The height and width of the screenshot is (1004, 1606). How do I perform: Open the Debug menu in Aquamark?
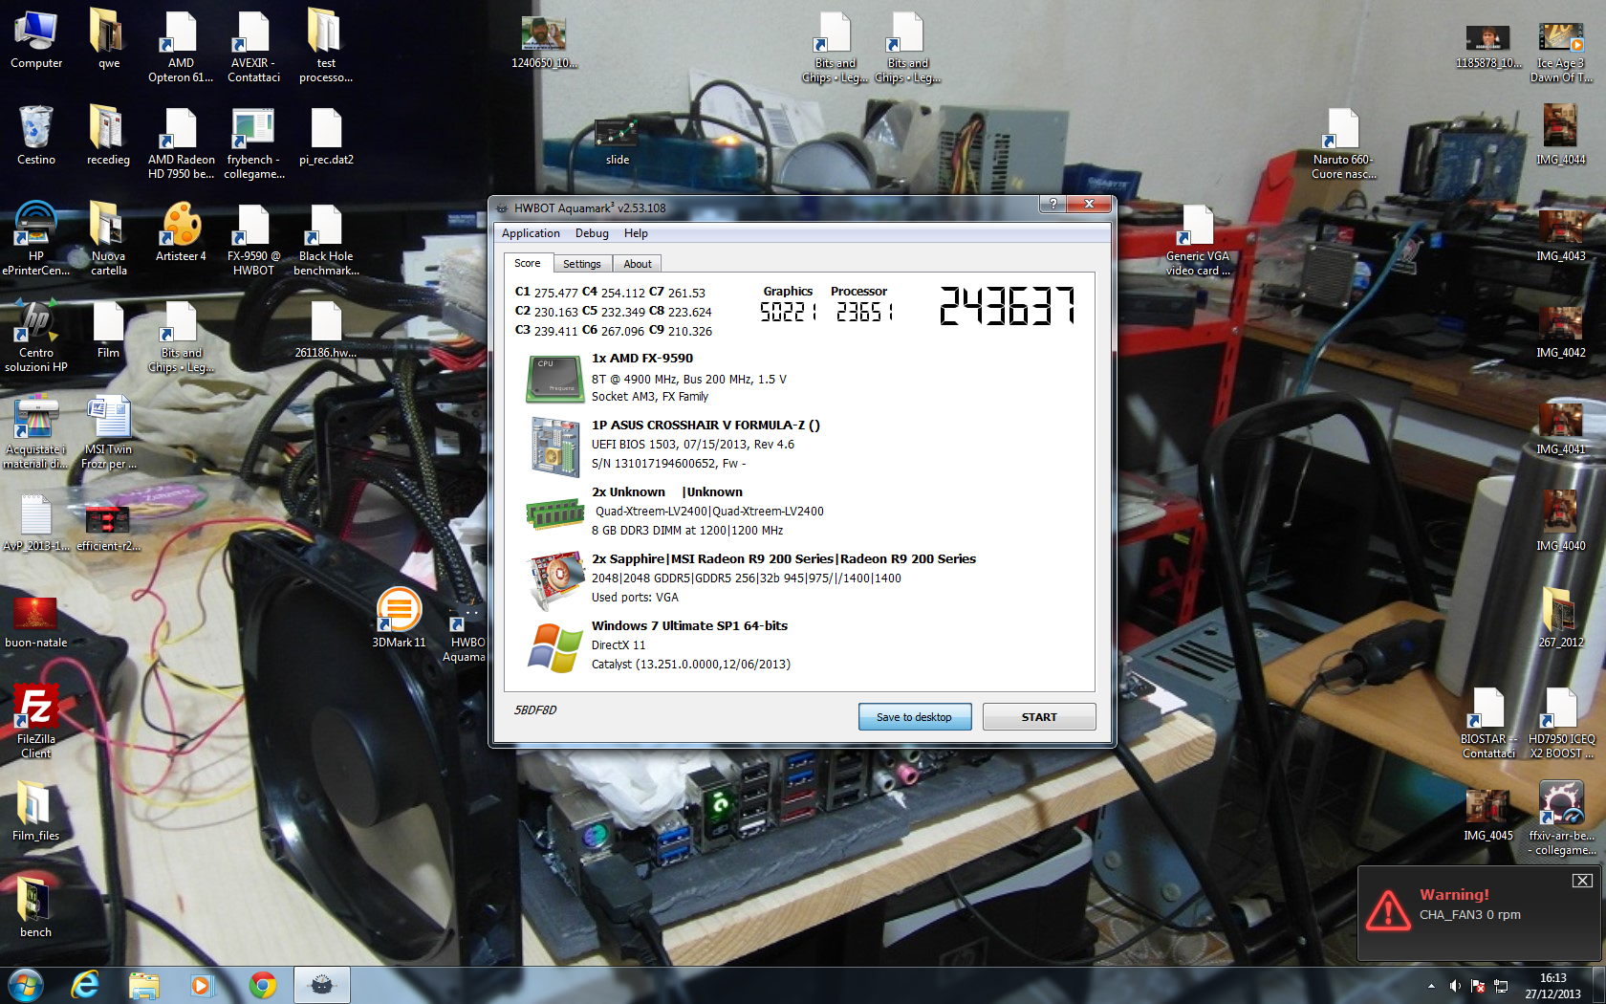pos(592,233)
